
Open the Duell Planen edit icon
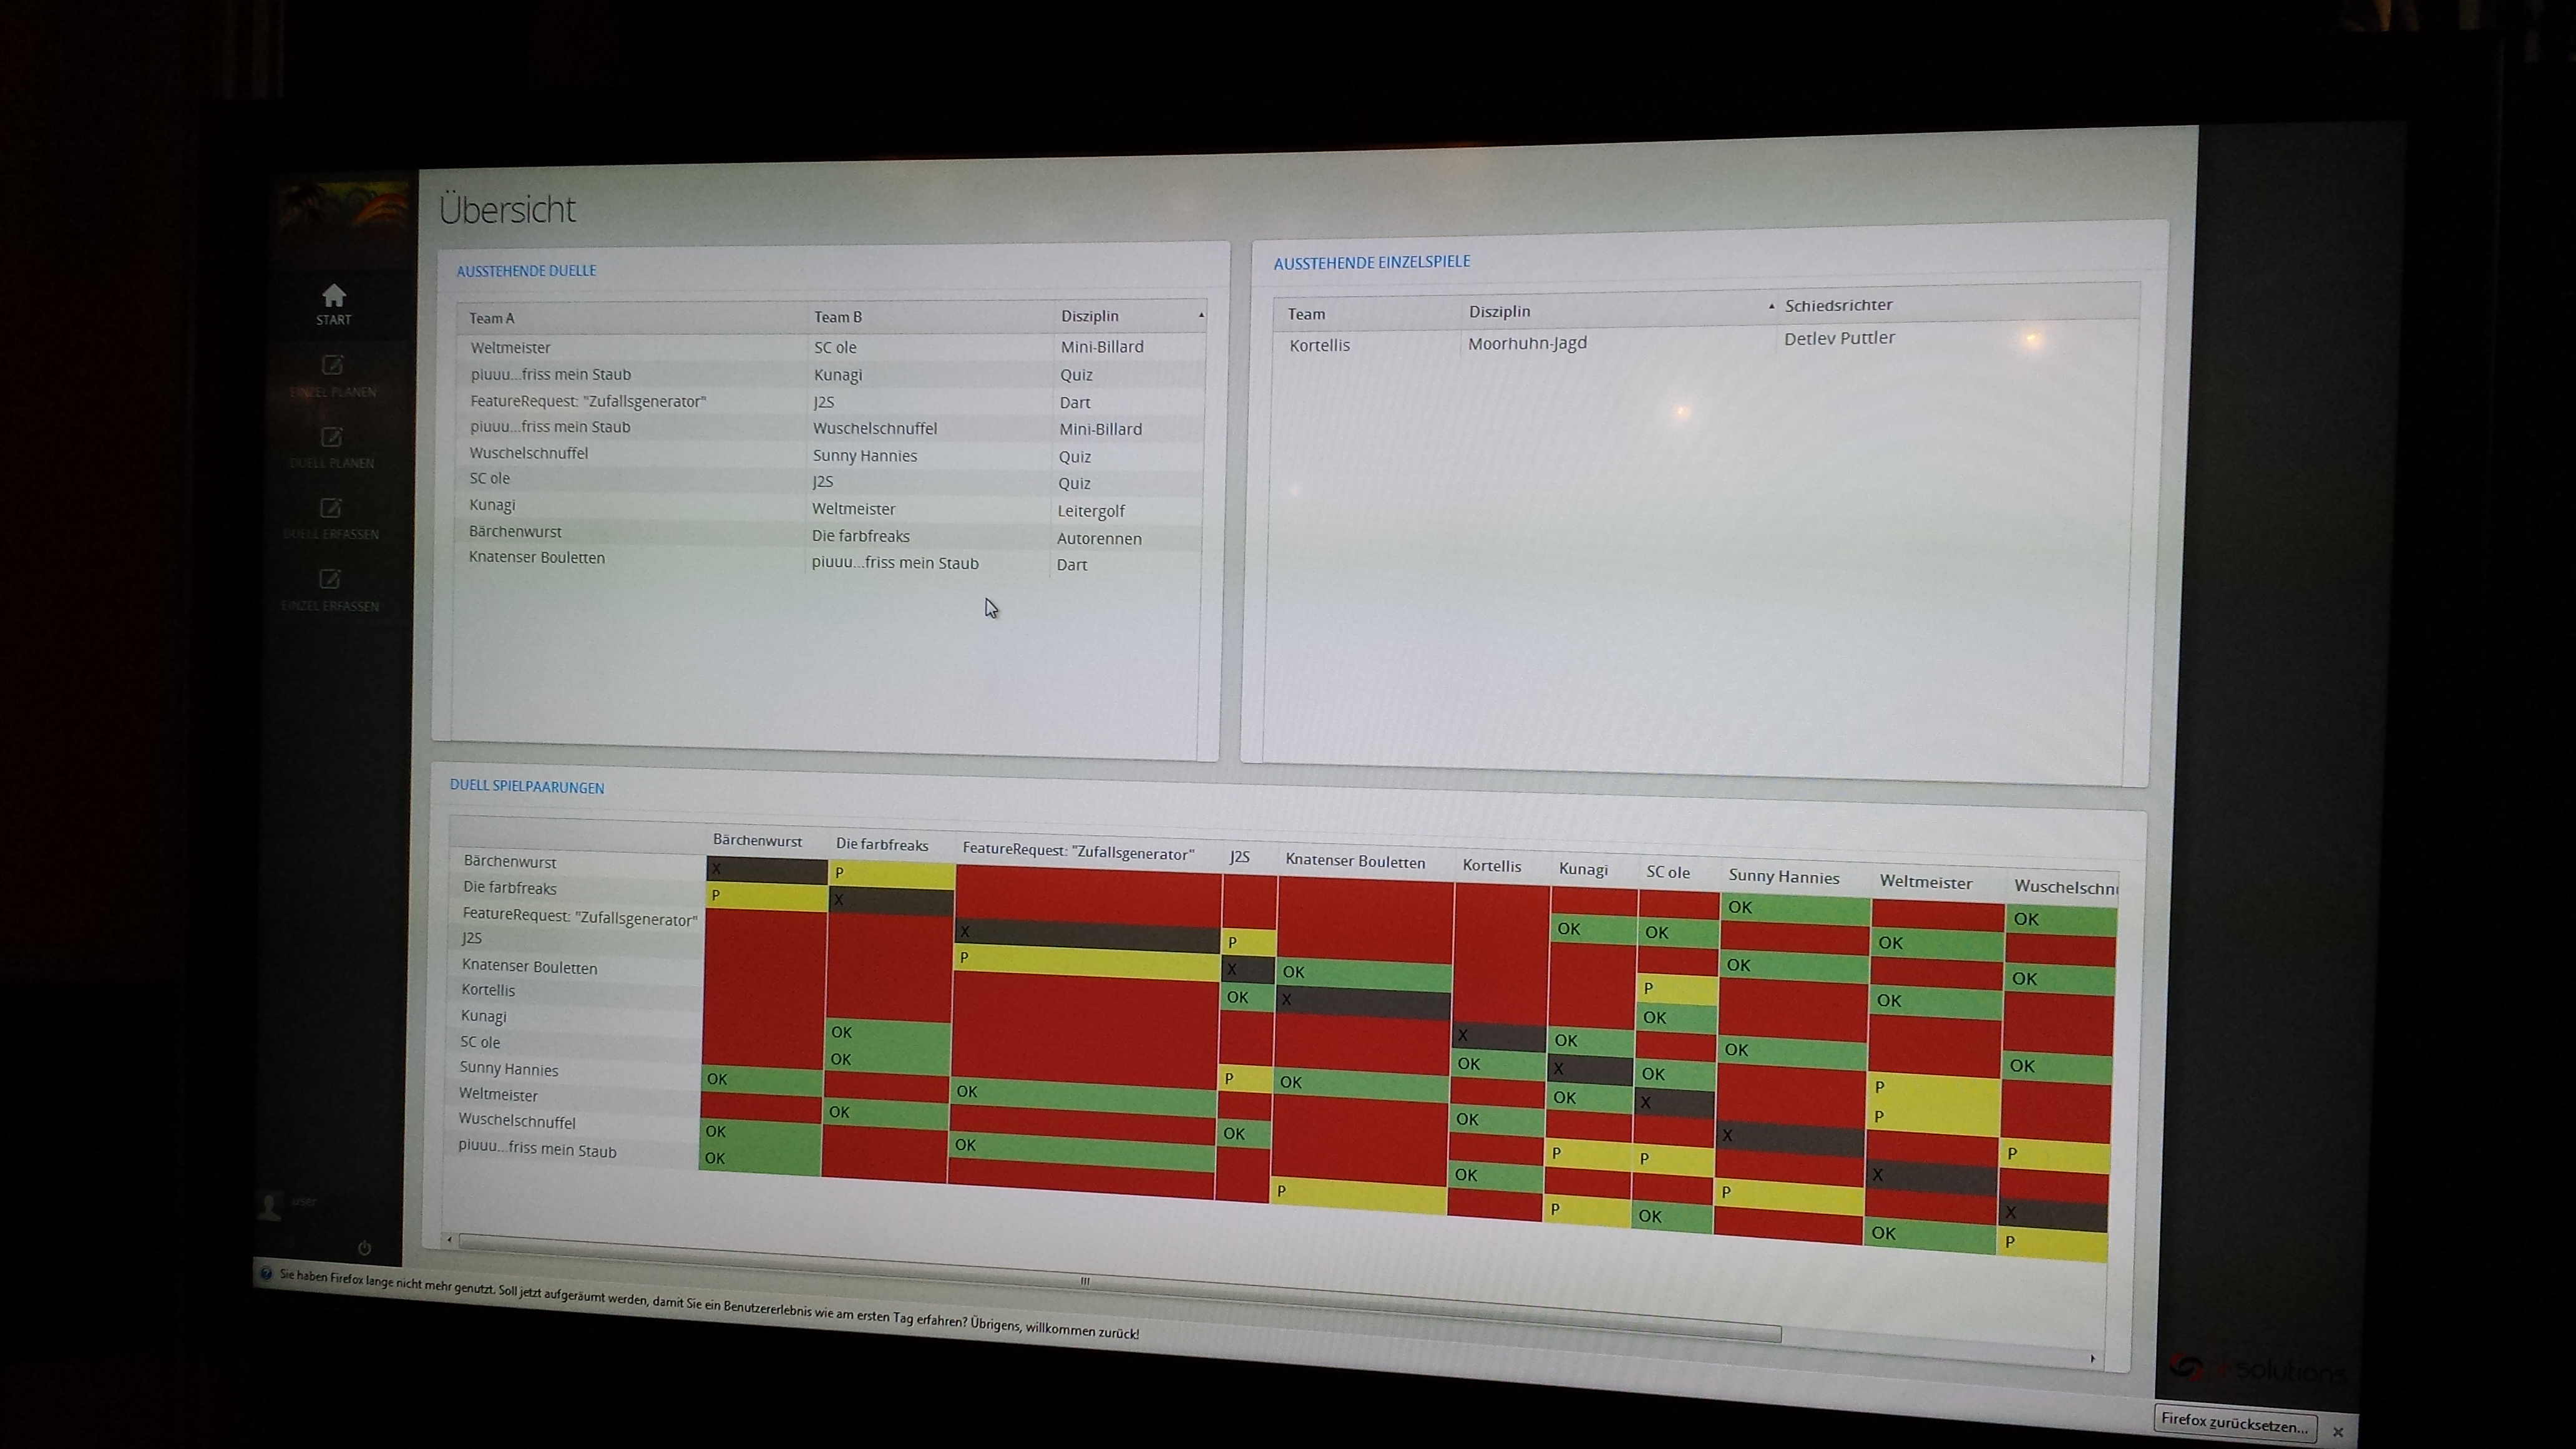coord(331,437)
